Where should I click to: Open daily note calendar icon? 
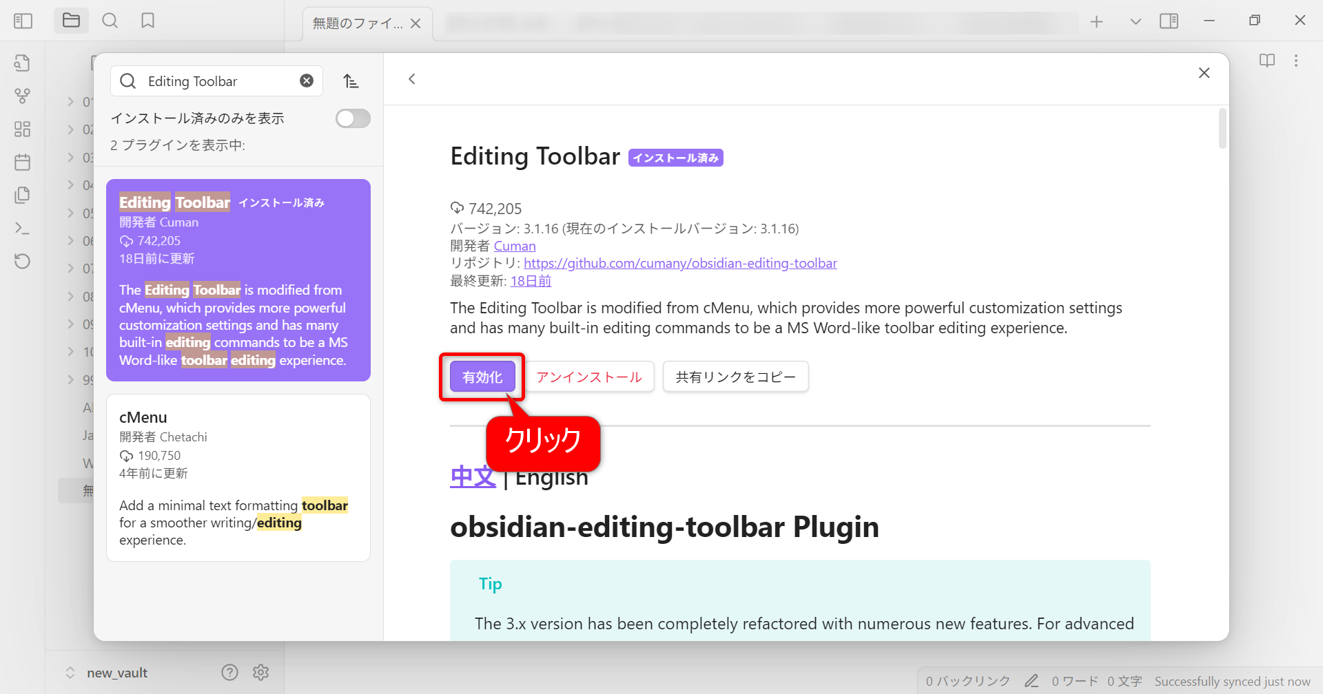(x=22, y=162)
